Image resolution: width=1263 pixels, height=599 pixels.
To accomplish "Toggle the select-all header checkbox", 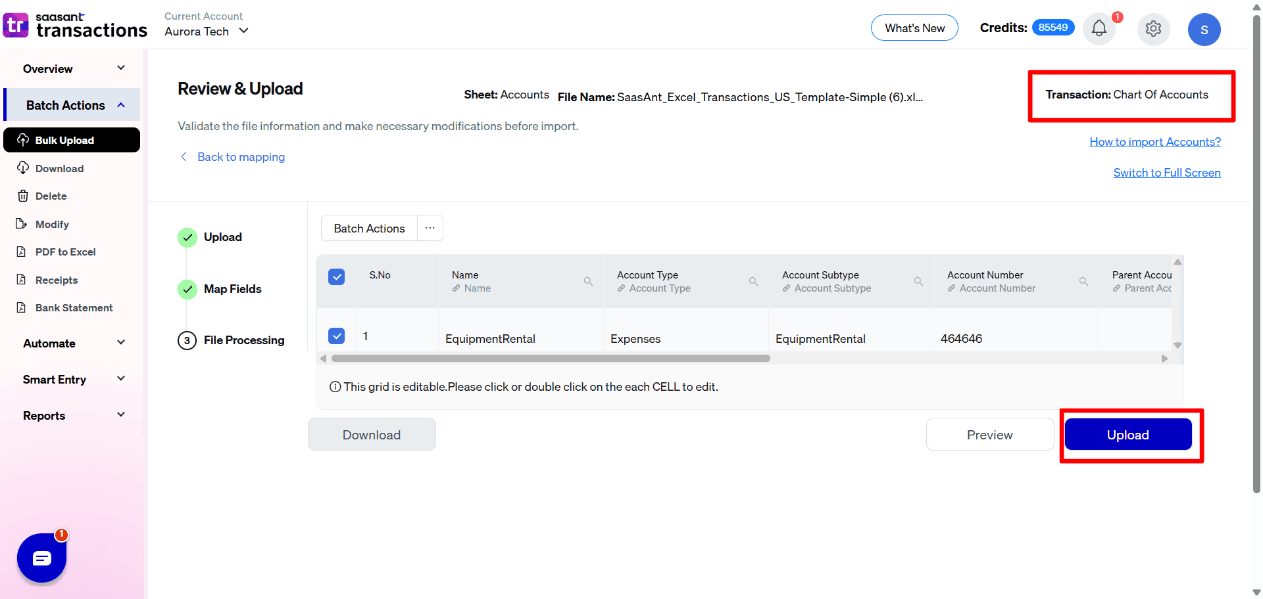I will [336, 277].
